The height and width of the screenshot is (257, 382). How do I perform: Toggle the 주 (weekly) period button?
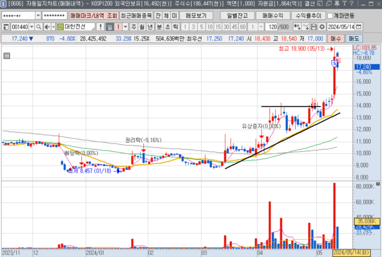pos(133,27)
